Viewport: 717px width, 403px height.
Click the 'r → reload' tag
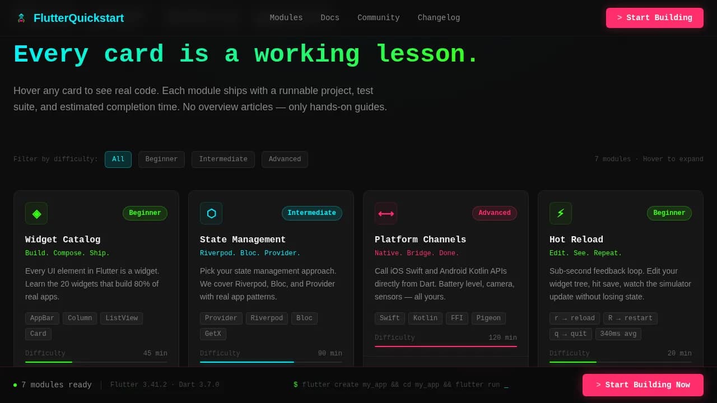tap(575, 318)
